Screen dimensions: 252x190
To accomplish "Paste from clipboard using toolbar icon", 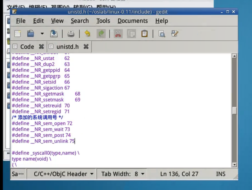I will tap(145, 34).
